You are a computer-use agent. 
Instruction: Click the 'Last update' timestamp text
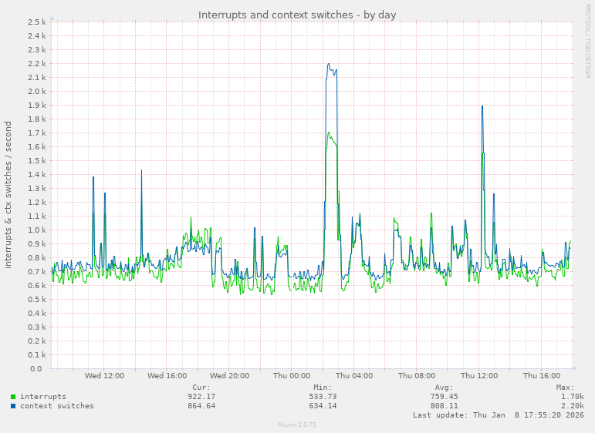click(x=499, y=415)
